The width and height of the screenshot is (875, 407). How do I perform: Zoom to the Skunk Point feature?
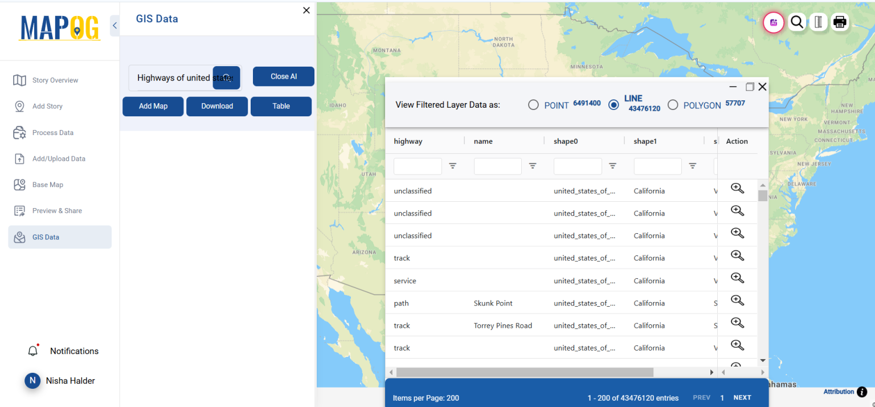coord(737,300)
